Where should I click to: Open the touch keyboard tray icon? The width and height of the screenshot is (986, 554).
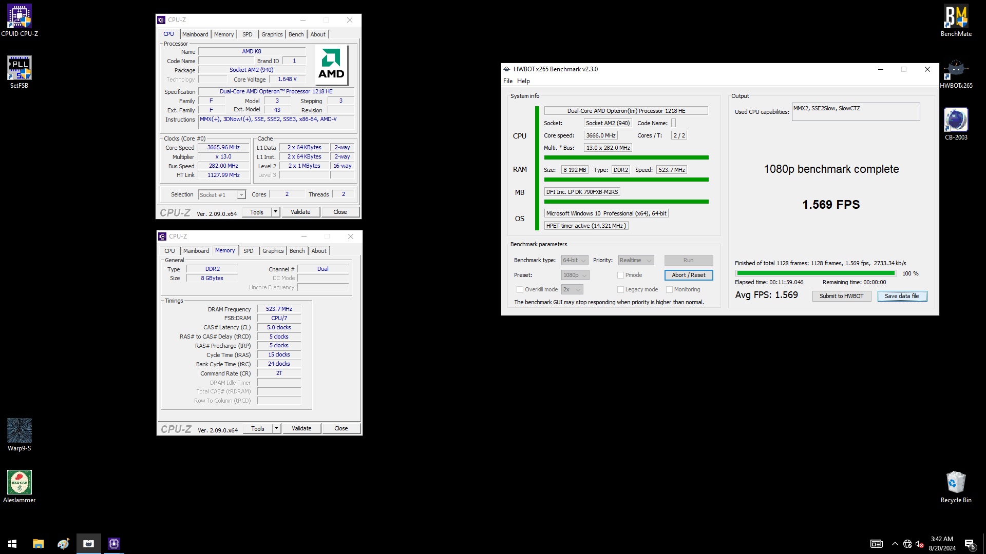[x=876, y=544]
